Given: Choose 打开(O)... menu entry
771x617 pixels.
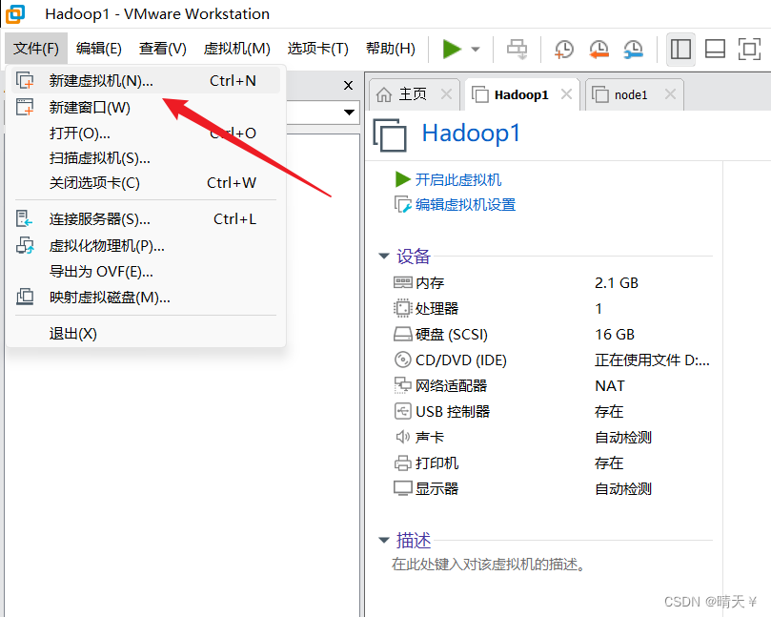Looking at the screenshot, I should (x=146, y=133).
